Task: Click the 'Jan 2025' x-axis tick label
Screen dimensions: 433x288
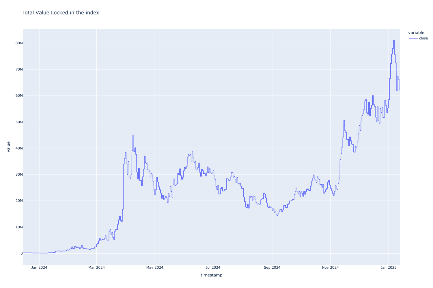Action: click(x=389, y=268)
